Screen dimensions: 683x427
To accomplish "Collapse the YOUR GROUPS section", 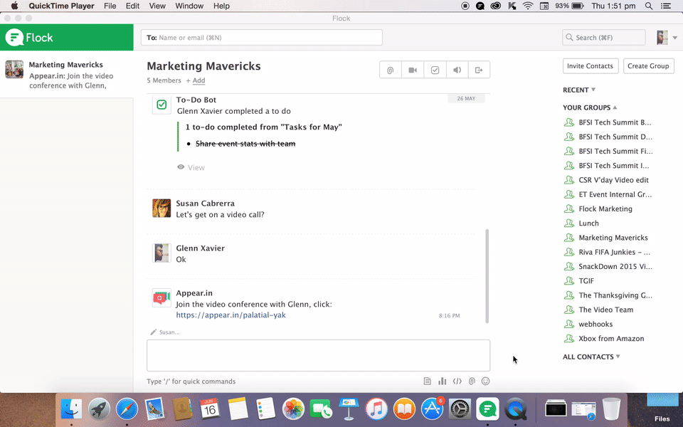I will [590, 107].
